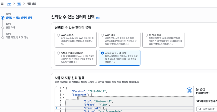
Task: Collapse the Statement array fold arrow
Action: tap(63, 95)
